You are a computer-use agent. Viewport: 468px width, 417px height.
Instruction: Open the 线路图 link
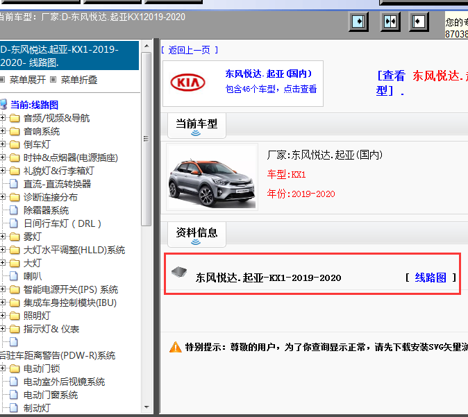(431, 278)
